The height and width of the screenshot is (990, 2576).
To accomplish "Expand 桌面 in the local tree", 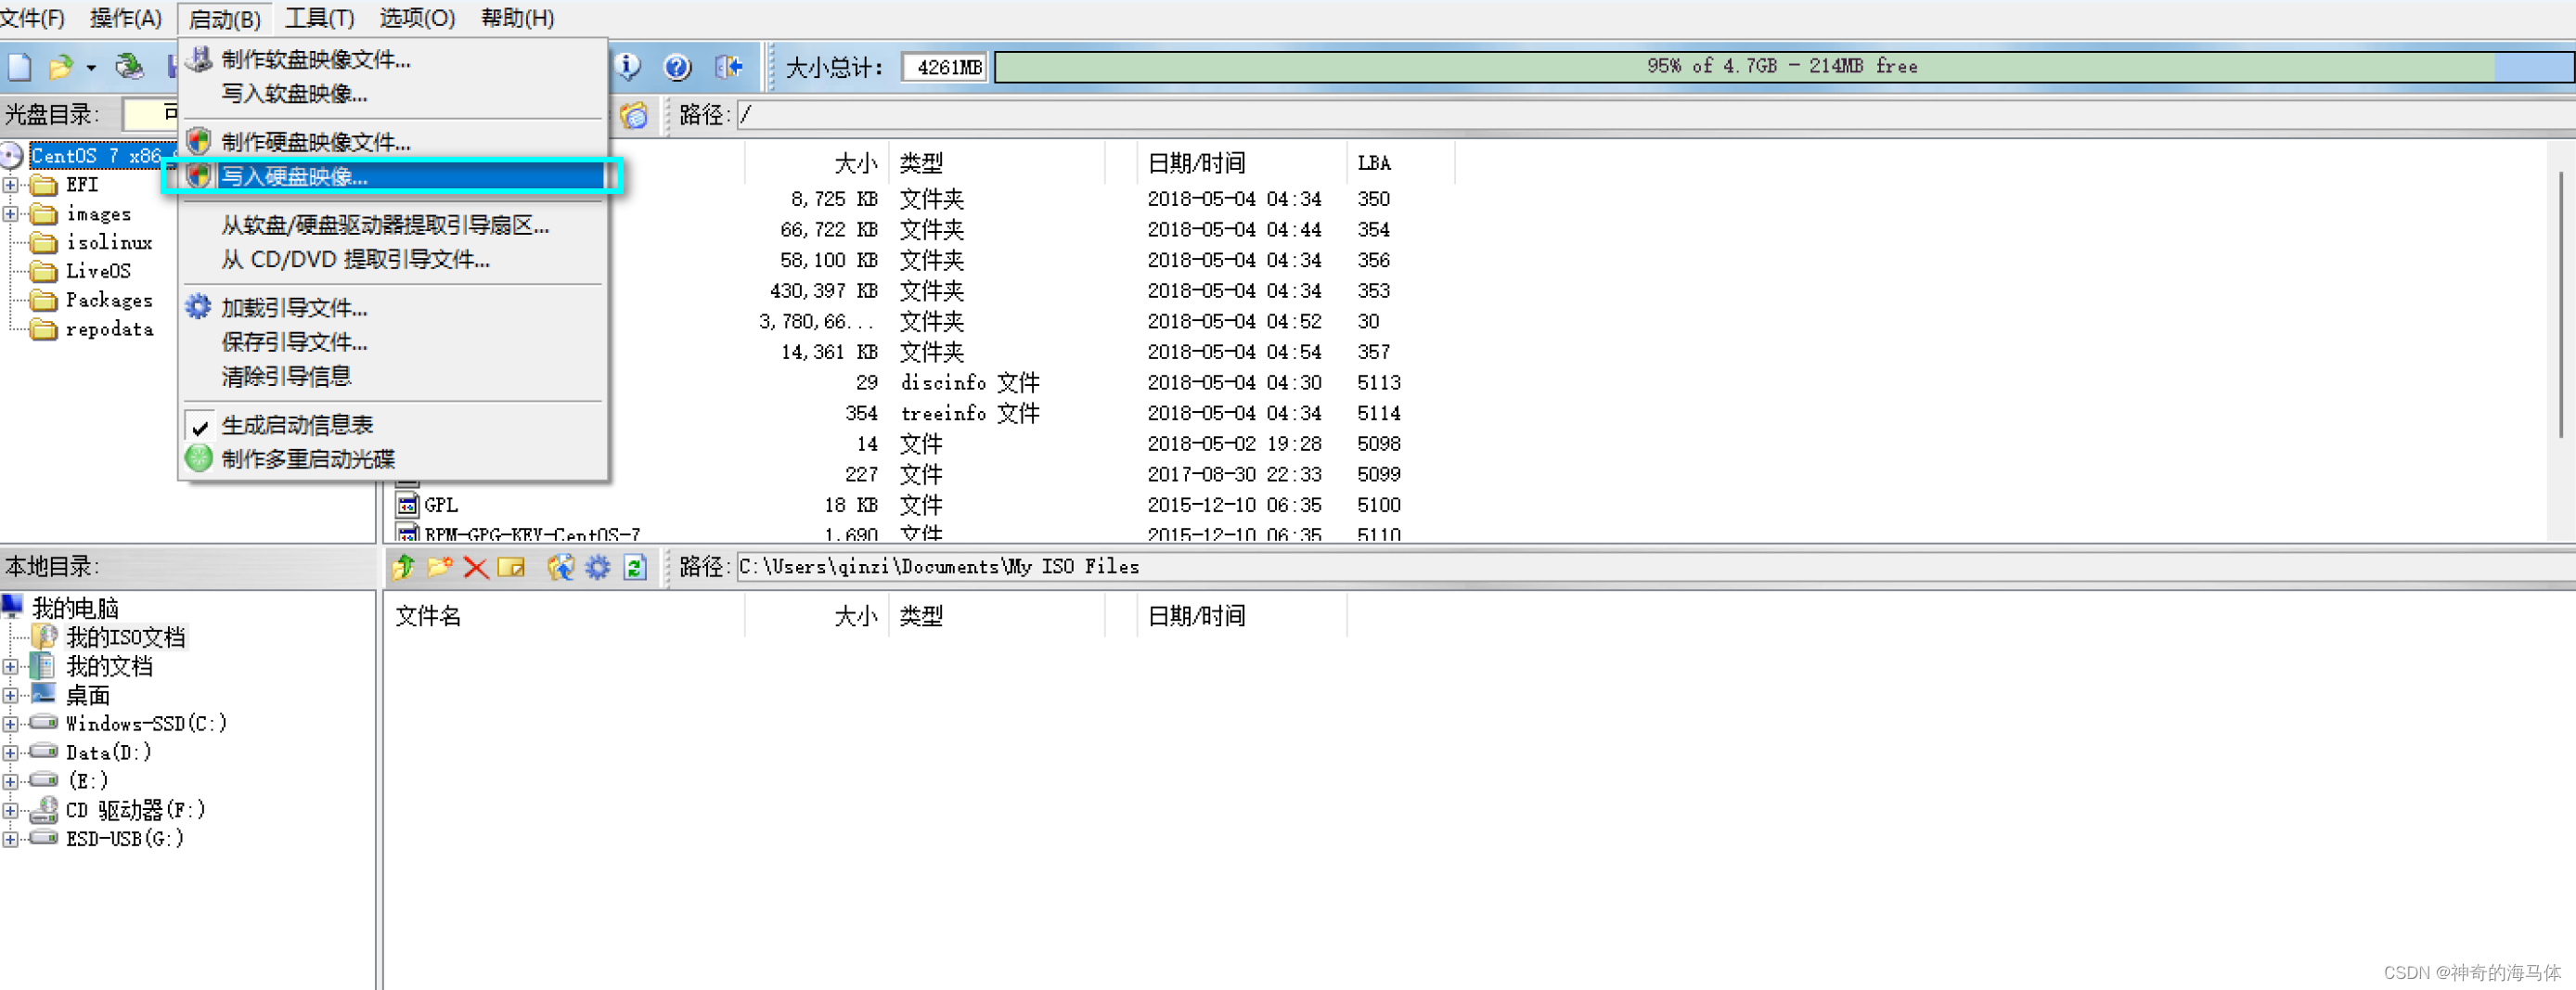I will 11,696.
